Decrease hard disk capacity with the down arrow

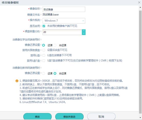coord(84,33)
